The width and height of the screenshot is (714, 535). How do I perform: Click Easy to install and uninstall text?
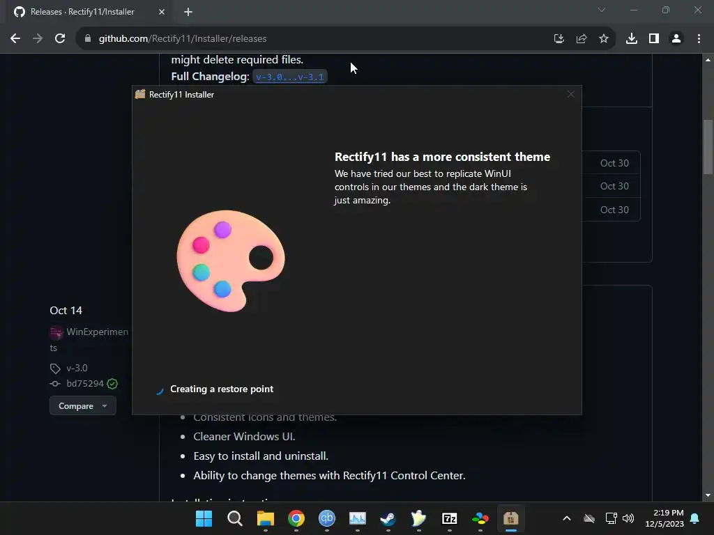[261, 456]
